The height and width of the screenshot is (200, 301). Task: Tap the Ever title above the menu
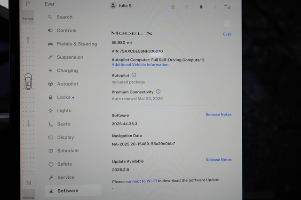49,4
